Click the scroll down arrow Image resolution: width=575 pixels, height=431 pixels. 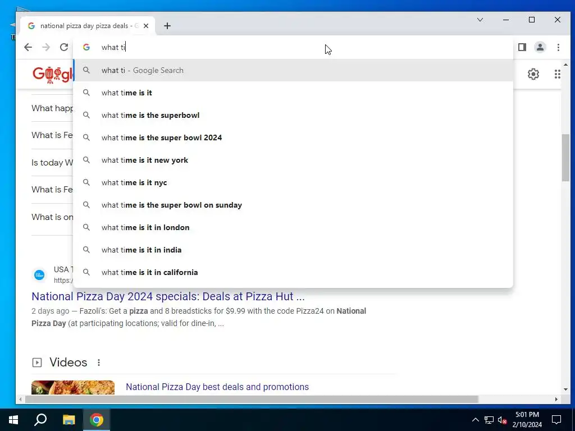[x=565, y=389]
